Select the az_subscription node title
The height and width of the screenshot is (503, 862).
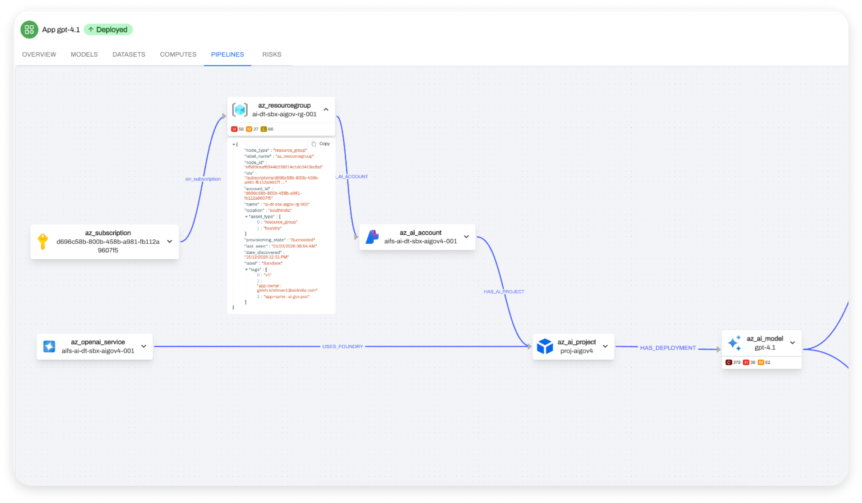(108, 233)
